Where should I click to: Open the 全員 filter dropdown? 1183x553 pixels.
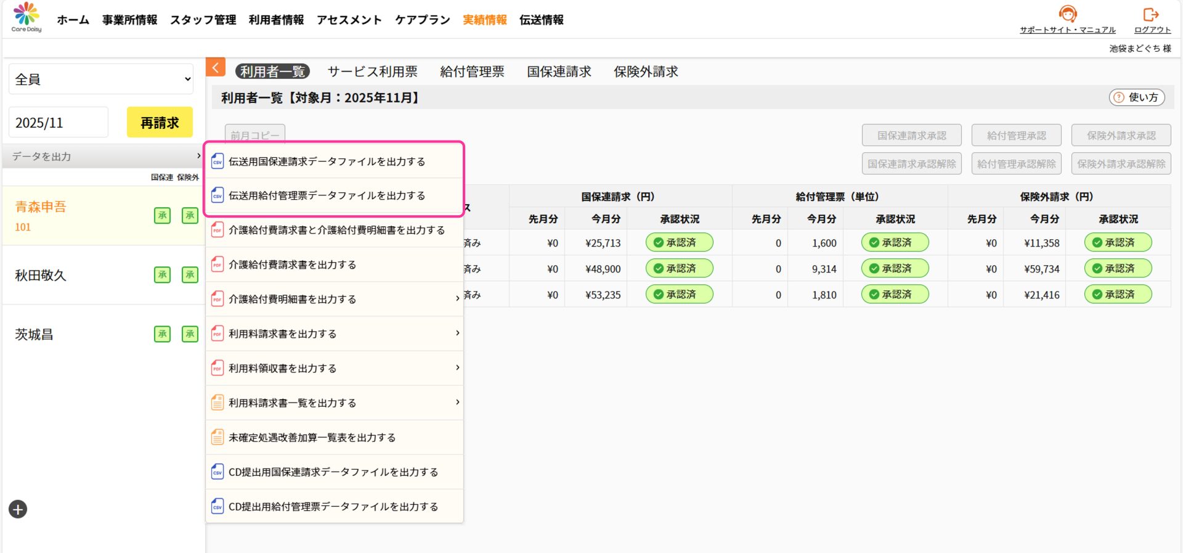tap(101, 79)
